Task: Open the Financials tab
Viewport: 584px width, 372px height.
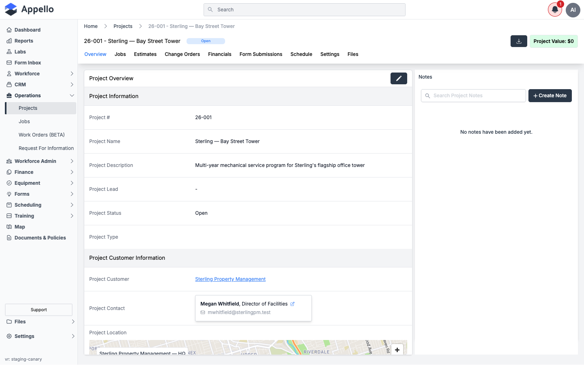Action: pos(220,54)
